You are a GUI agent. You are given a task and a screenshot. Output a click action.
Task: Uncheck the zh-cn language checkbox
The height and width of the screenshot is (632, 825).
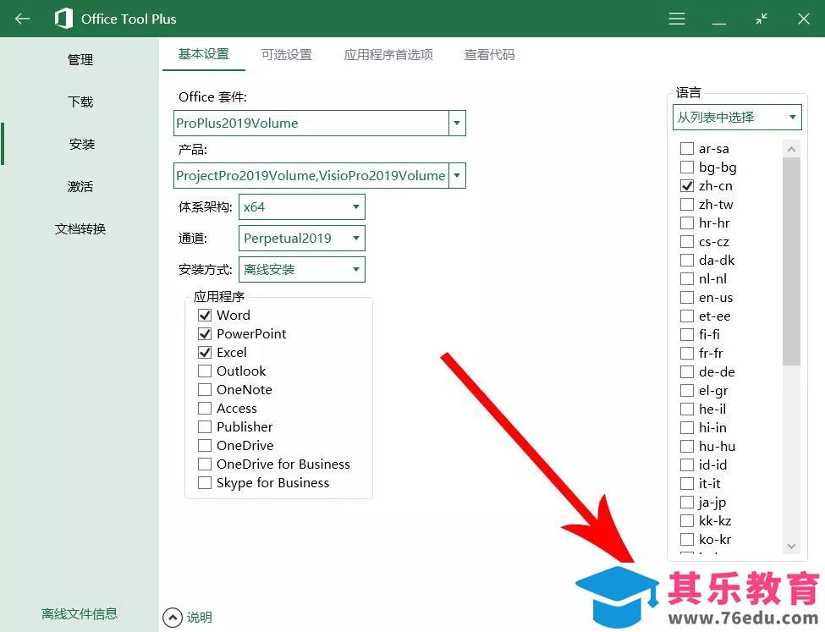click(x=686, y=186)
